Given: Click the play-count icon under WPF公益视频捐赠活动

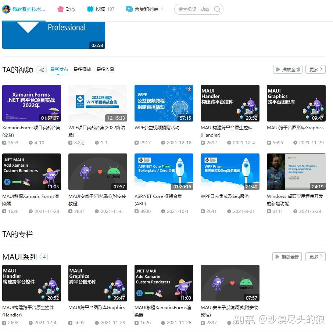Looking at the screenshot, I should [137, 142].
